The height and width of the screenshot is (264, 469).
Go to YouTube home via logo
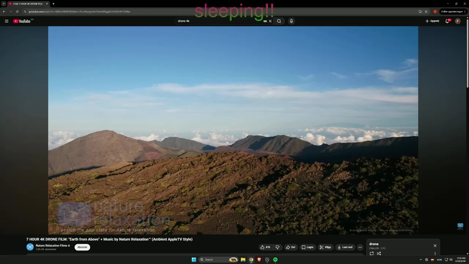(22, 21)
